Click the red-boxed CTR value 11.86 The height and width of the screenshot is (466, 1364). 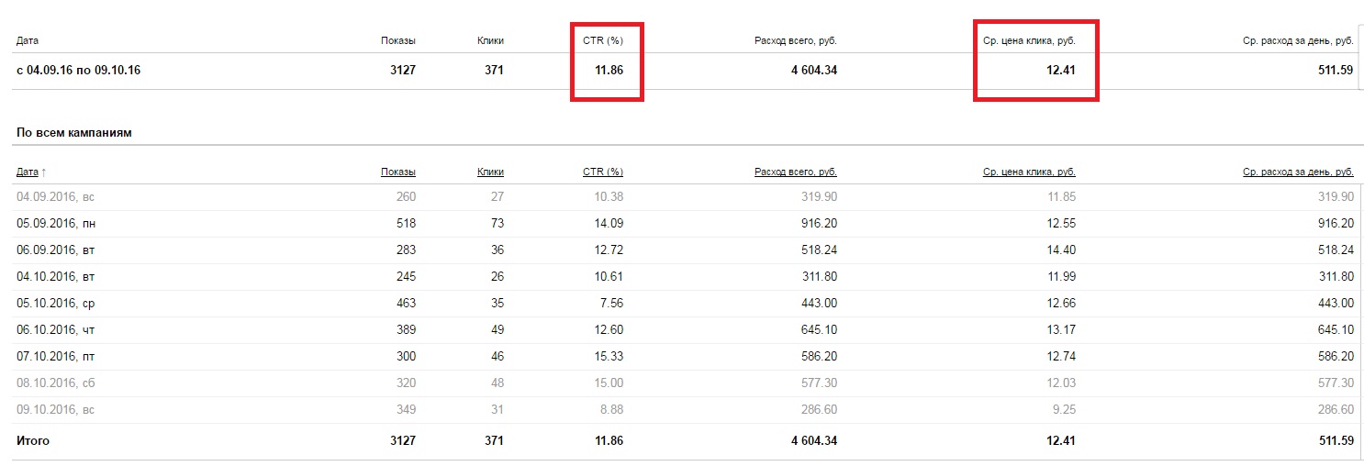coord(609,70)
